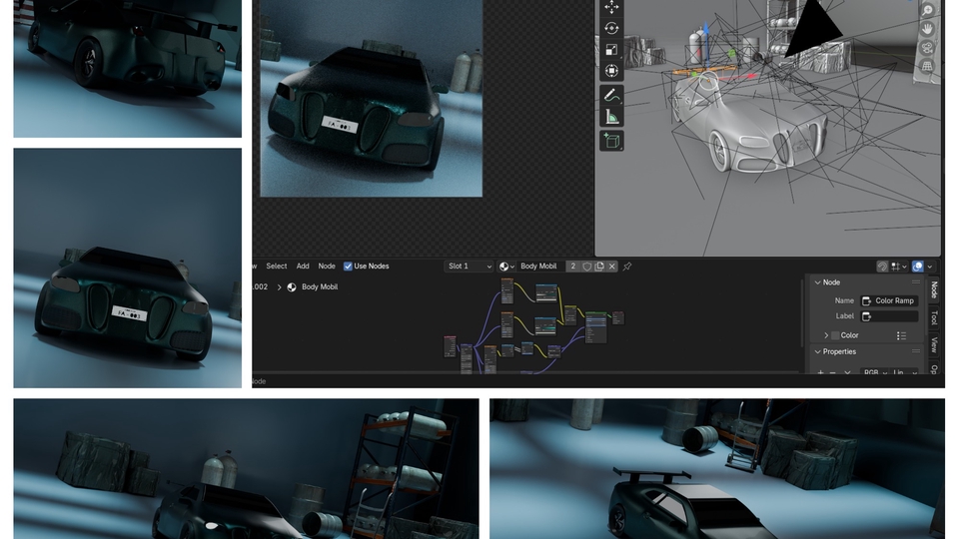Click Body Mobil in the breadcrumb path

pyautogui.click(x=320, y=287)
